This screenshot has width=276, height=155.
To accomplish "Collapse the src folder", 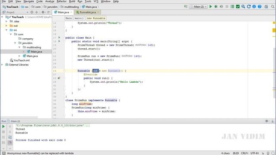I will [x=6, y=30].
